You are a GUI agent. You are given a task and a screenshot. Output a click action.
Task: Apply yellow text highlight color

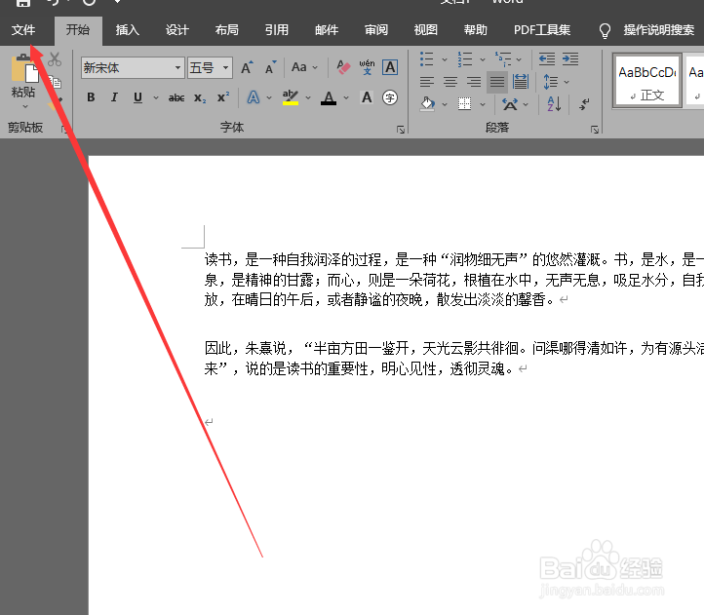click(x=291, y=97)
